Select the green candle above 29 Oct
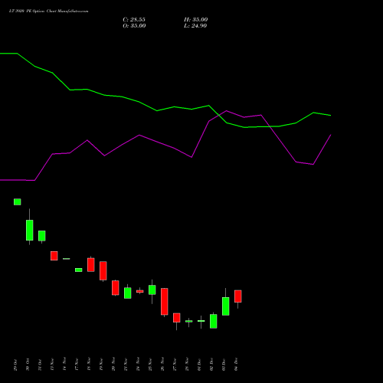The image size is (383, 383). coord(18,201)
